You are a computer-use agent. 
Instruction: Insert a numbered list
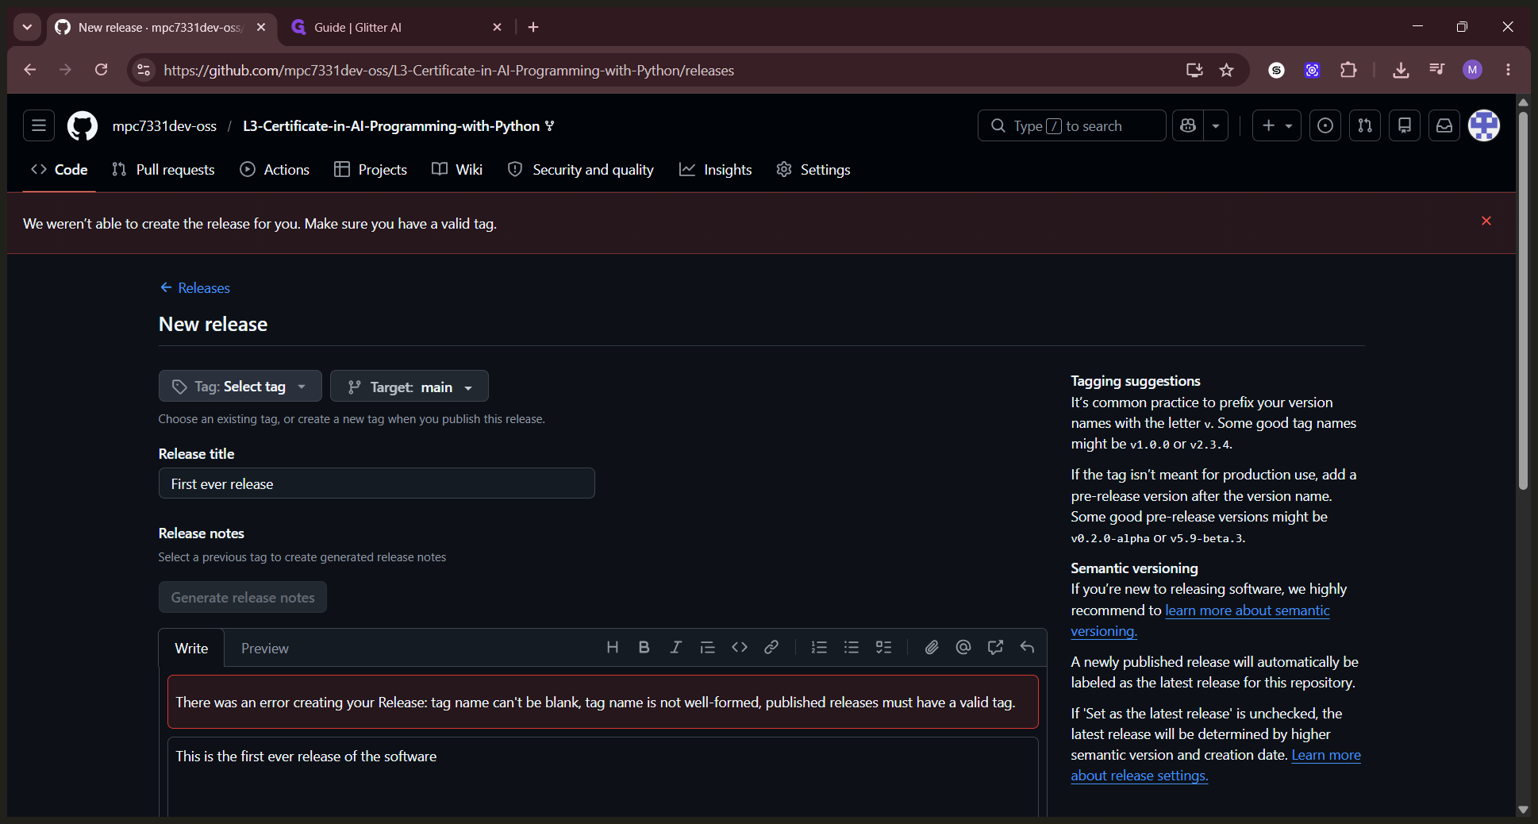(819, 647)
